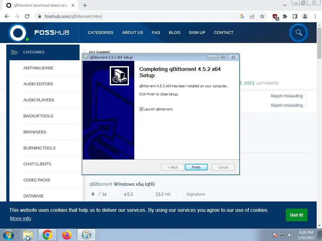Click the share page icon
Image resolution: width=322 pixels, height=241 pixels.
252,16
